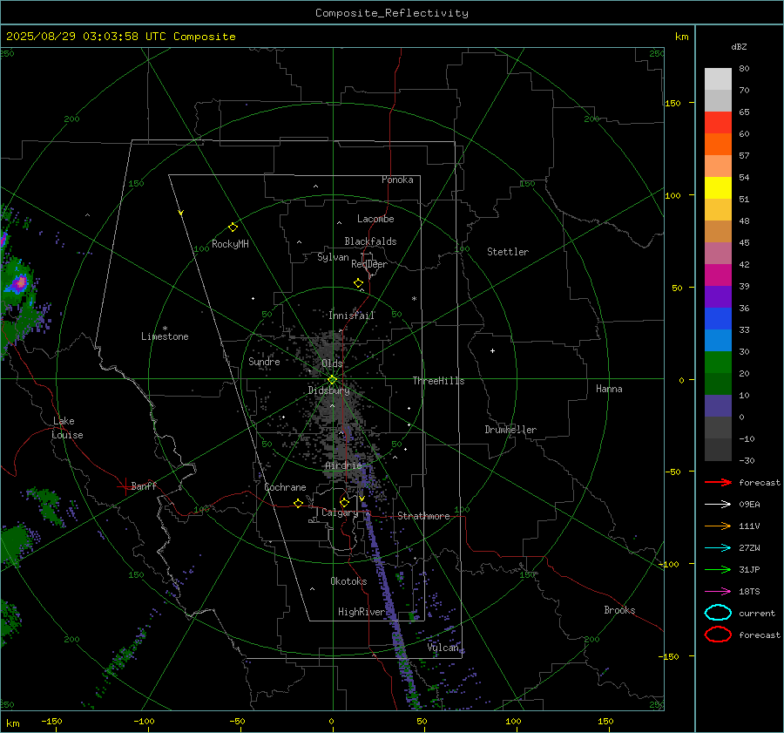Select the red 60 dBZ color swatch
This screenshot has width=784, height=733.
tap(718, 123)
